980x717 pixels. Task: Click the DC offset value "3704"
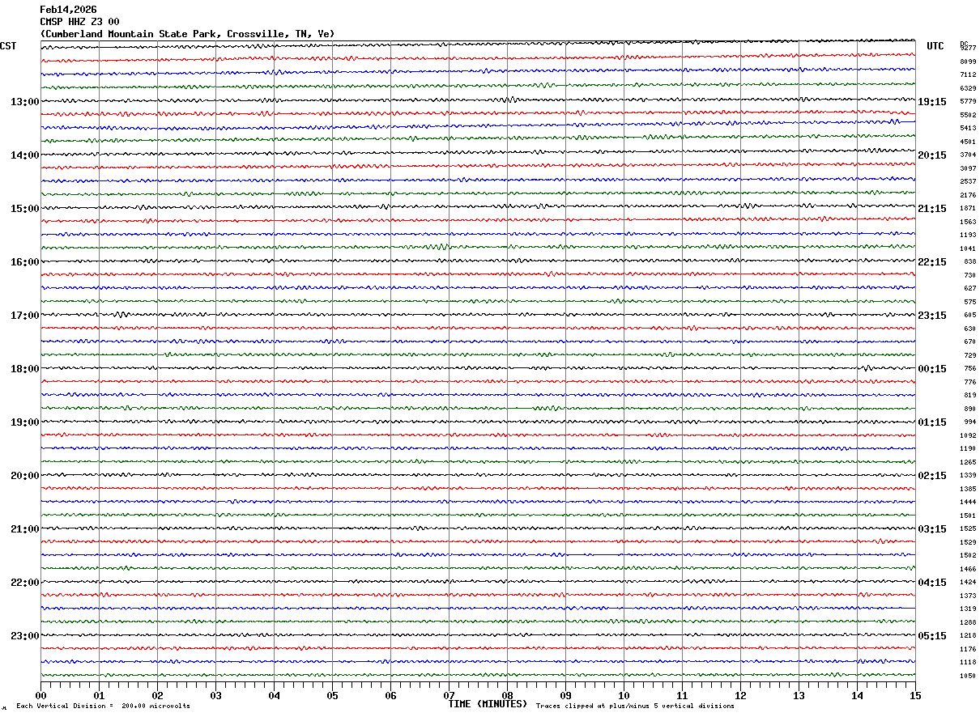coord(968,155)
